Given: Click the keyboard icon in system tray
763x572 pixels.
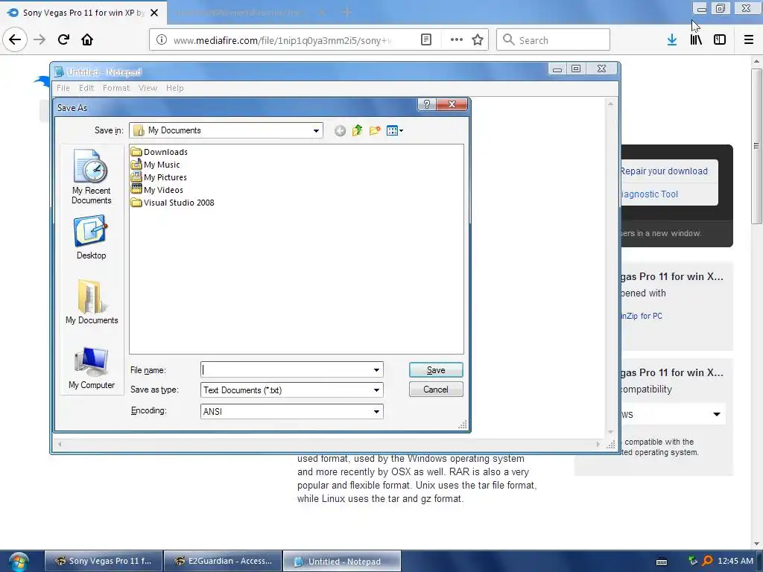Looking at the screenshot, I should (x=662, y=562).
